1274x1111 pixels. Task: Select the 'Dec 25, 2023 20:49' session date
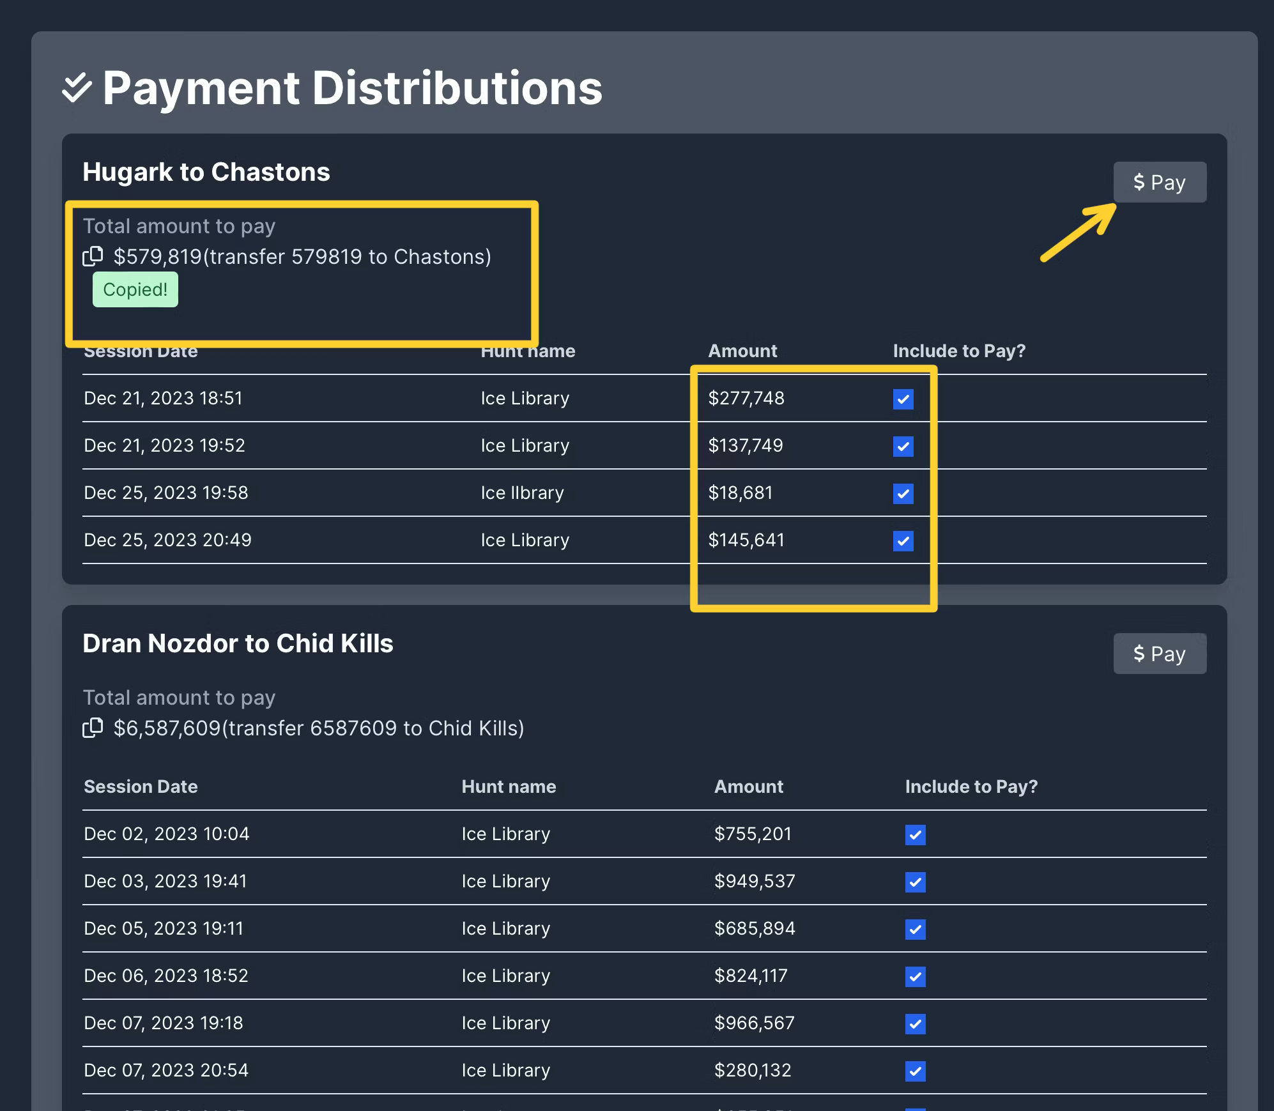[168, 540]
